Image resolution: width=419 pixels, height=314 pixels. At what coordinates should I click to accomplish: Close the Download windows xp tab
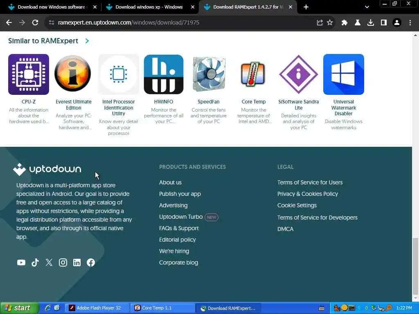coord(193,7)
